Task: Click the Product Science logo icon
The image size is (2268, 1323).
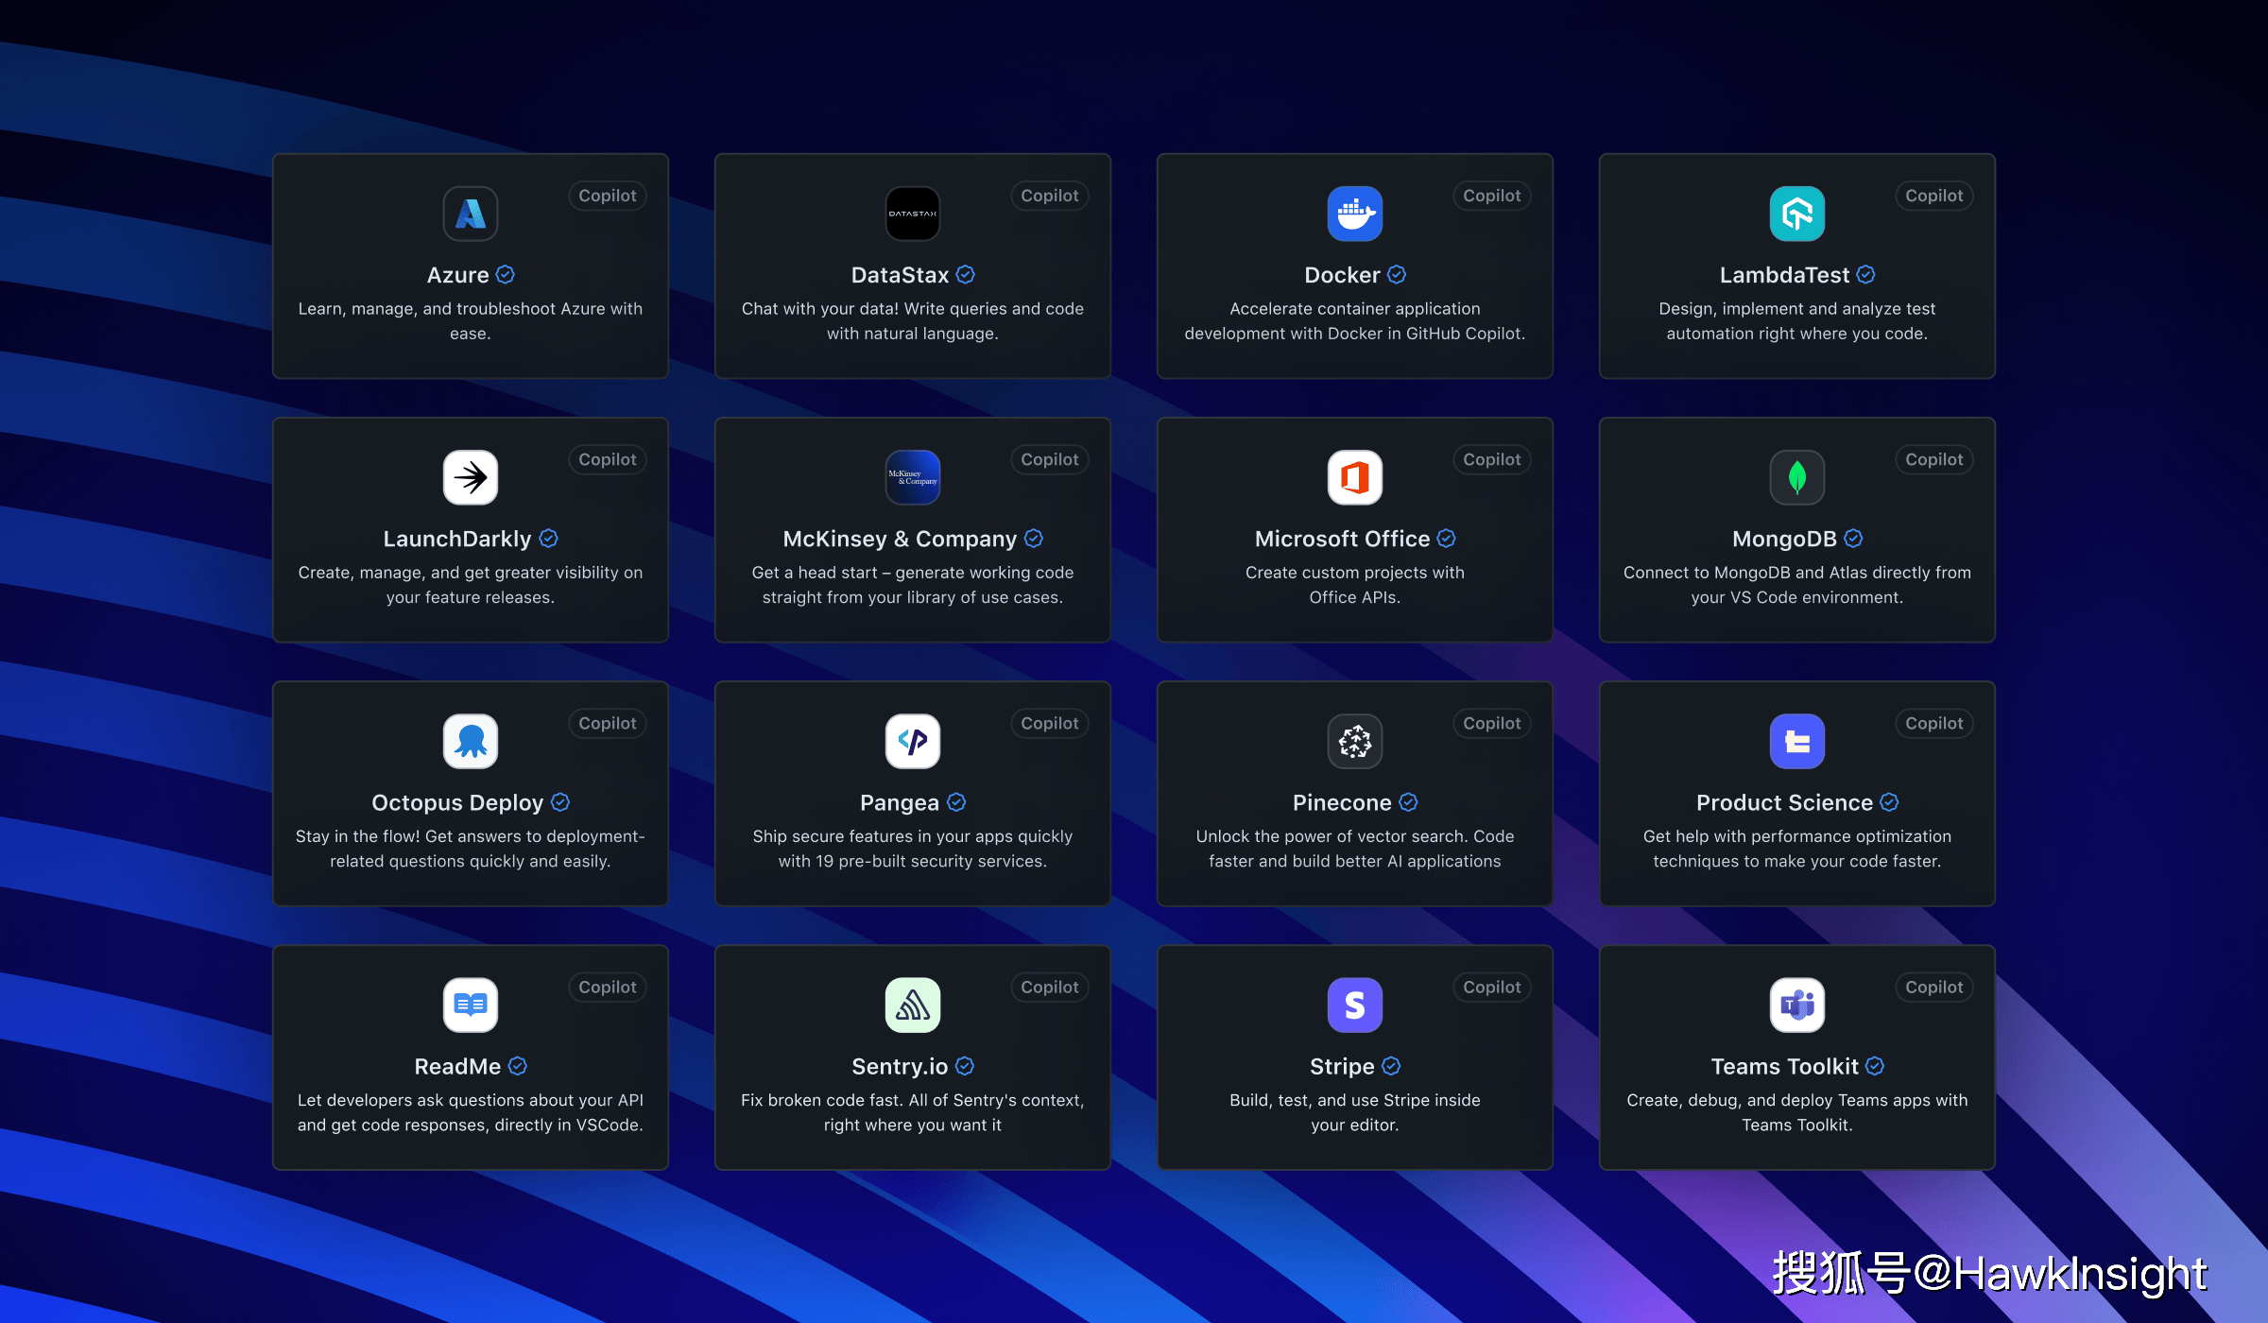Action: (x=1797, y=741)
